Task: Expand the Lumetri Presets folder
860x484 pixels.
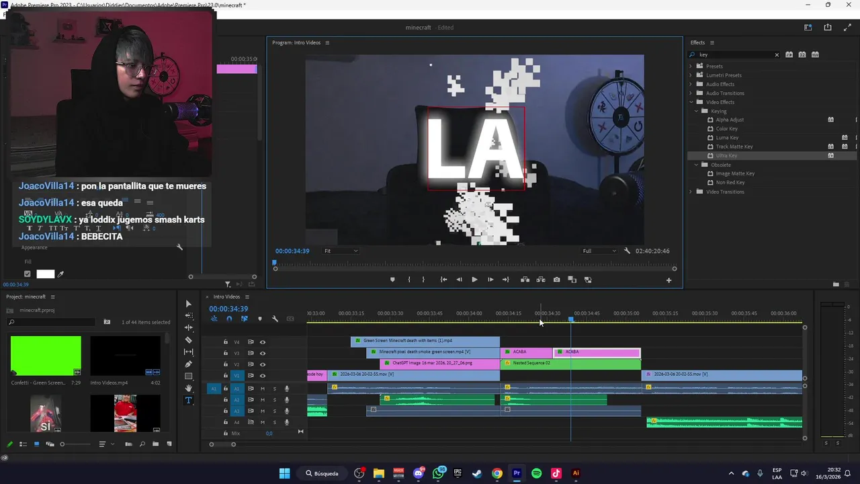Action: click(690, 75)
